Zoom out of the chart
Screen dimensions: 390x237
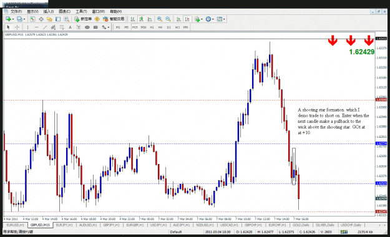168,19
